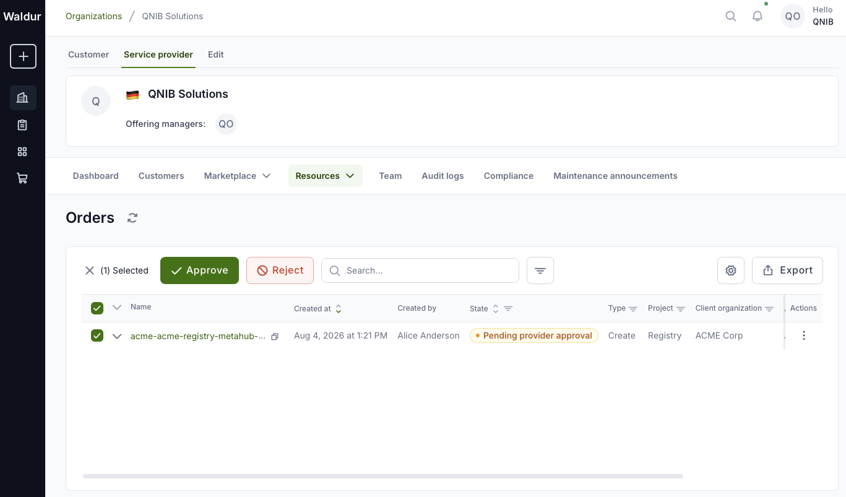
Task: Open the clipboard icon in sidebar
Action: [23, 125]
